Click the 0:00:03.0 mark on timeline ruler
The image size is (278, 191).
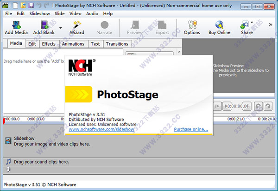click(36, 119)
